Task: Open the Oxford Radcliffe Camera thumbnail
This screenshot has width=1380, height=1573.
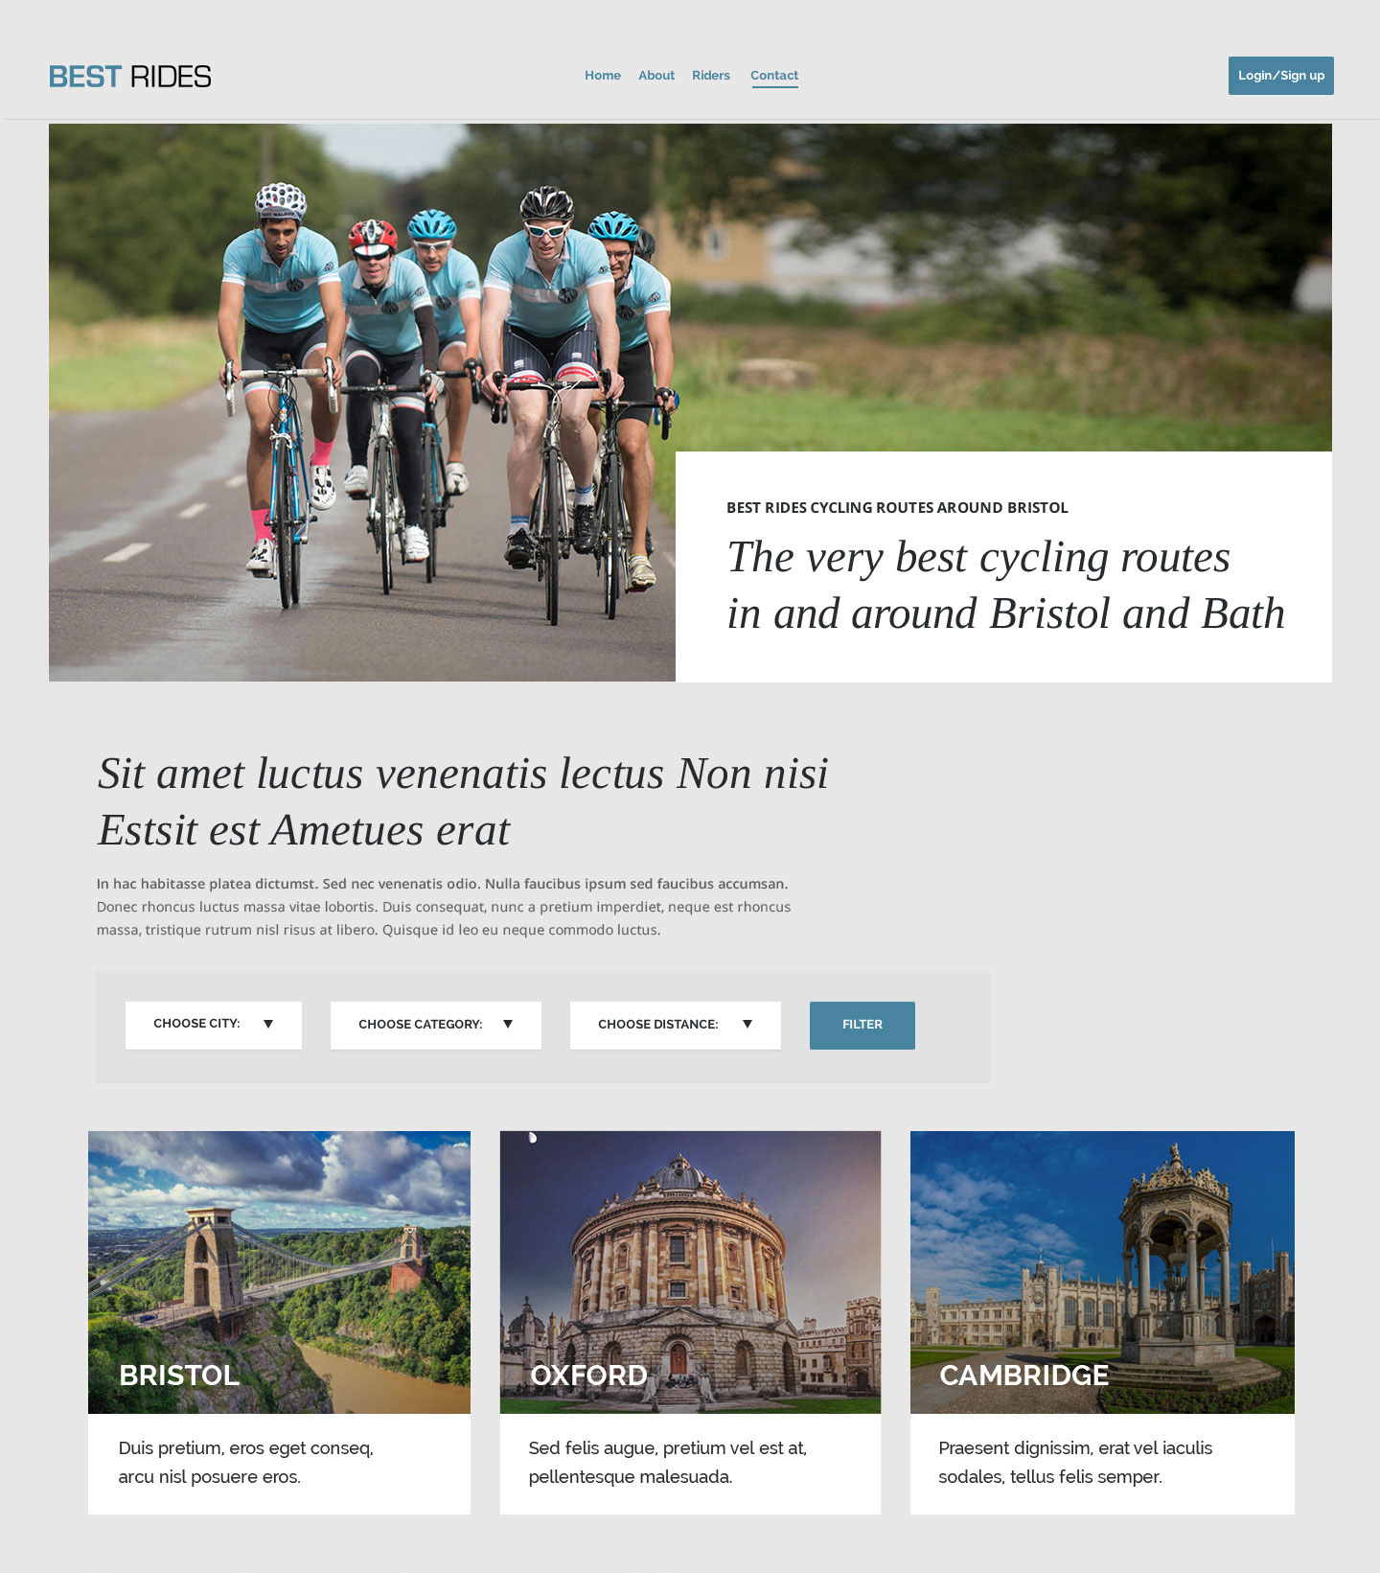Action: [690, 1272]
